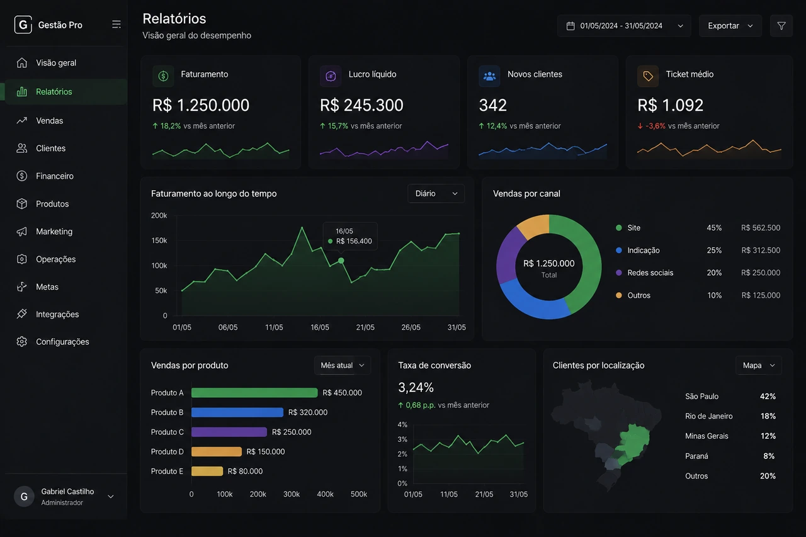806x537 pixels.
Task: Collapse the sidebar with the menu icon
Action: [116, 25]
